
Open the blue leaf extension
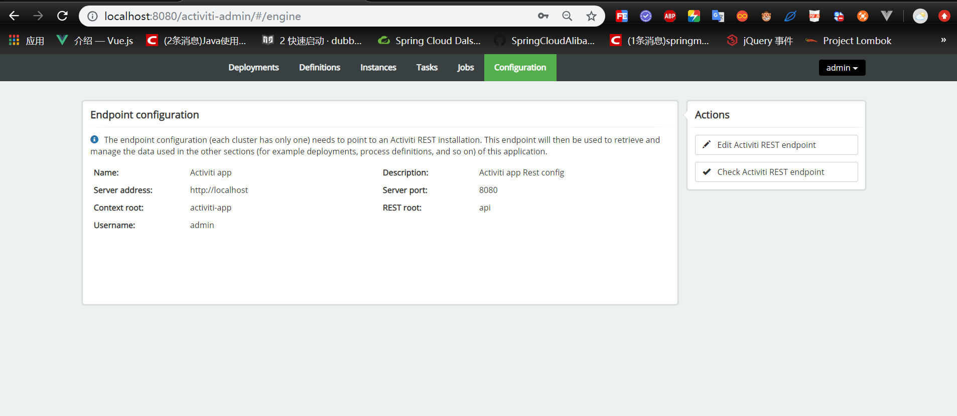coord(790,16)
